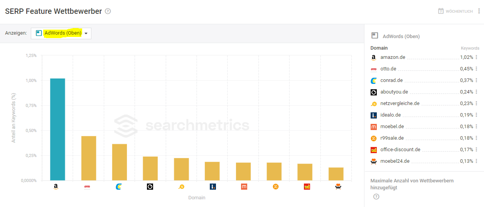Open the AdWords (Oben) dropdown
484x207 pixels.
click(61, 33)
